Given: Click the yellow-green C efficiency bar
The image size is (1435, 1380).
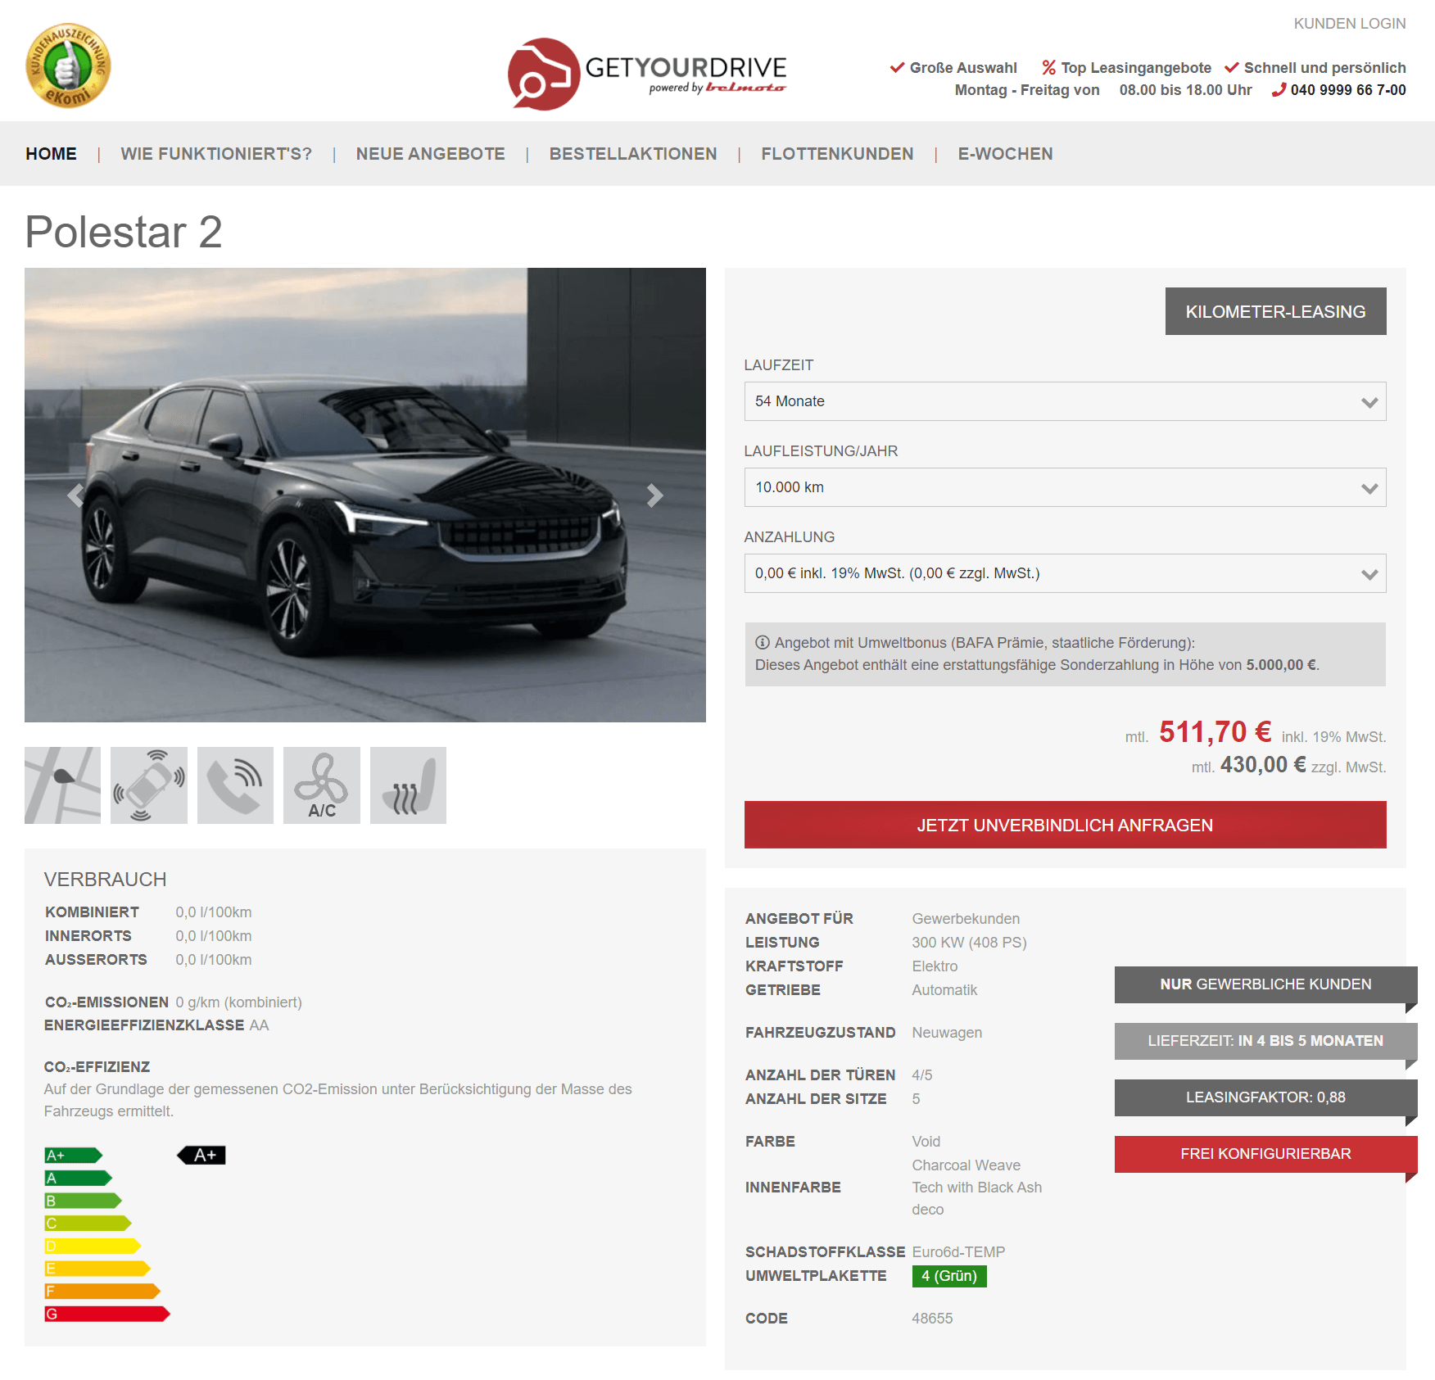Looking at the screenshot, I should pos(88,1224).
